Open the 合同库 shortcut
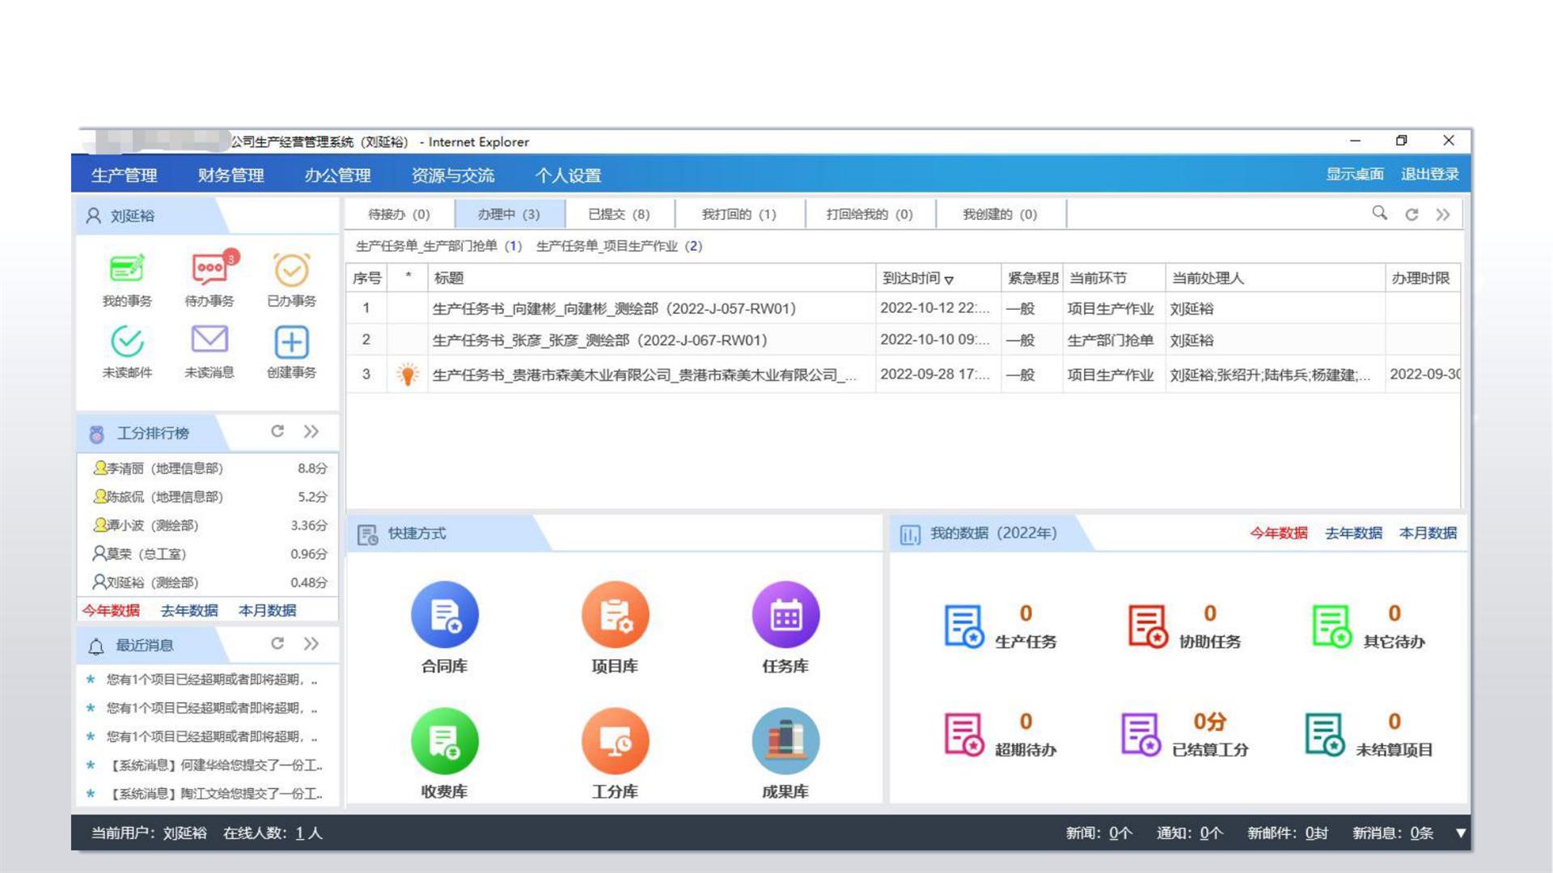Screen dimensions: 1553x873 [445, 615]
